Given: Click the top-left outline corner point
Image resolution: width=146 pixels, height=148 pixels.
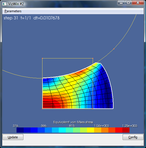Looking at the screenshot, I should (x=42, y=58).
